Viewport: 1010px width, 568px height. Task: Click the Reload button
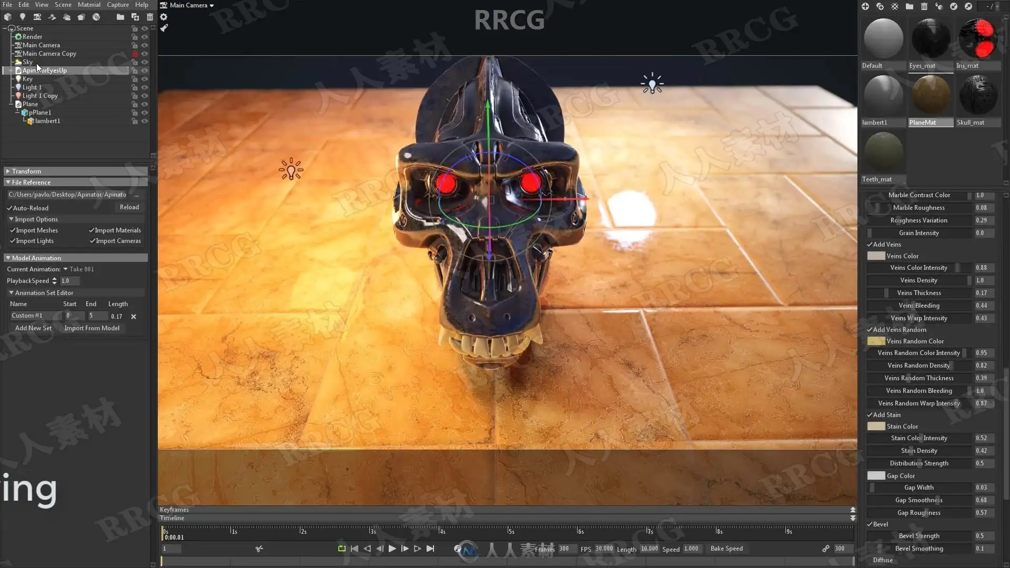(x=129, y=207)
